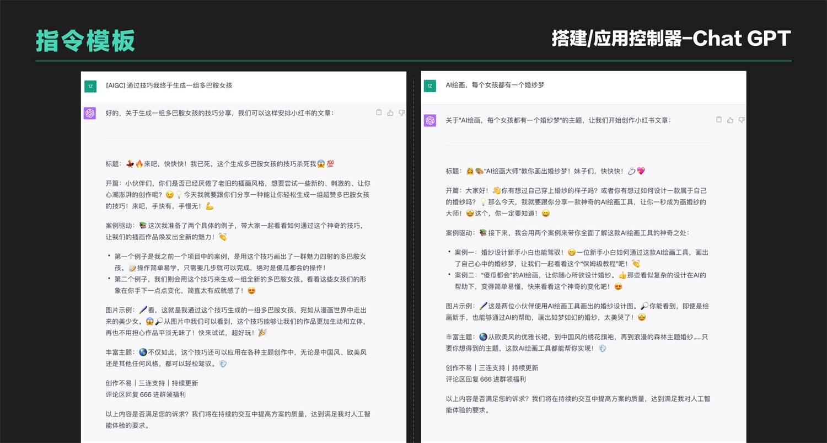This screenshot has width=827, height=443.
Task: Click '创作不易｜三连支持｜持续更新' in left chat
Action: (152, 383)
